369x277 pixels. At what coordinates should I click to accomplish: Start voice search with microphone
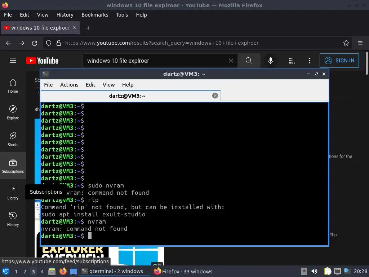[x=271, y=61]
